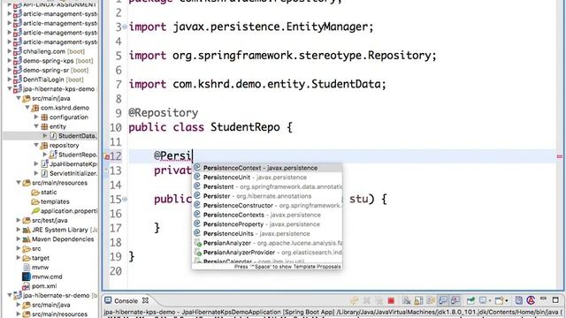
Task: Choose Persister hibernate annotation suggestion
Action: coord(267,196)
